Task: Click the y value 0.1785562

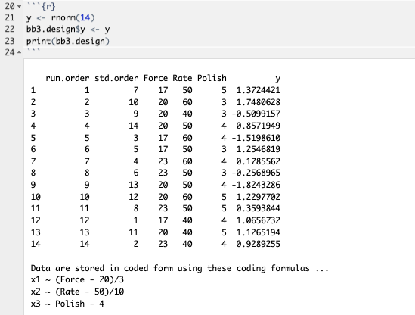Action: tap(258, 161)
